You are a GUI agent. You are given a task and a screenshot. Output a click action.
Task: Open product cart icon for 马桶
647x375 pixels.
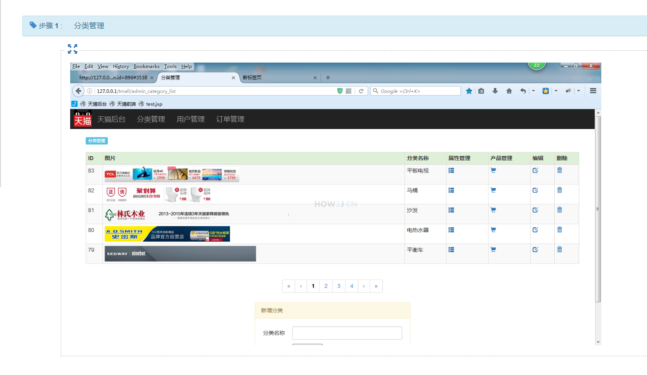pos(493,190)
